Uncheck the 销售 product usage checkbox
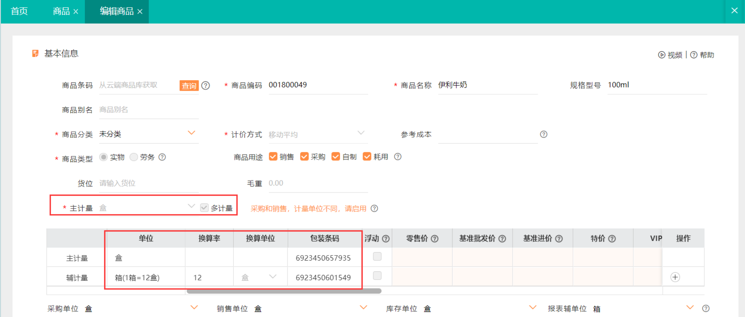 pyautogui.click(x=273, y=156)
